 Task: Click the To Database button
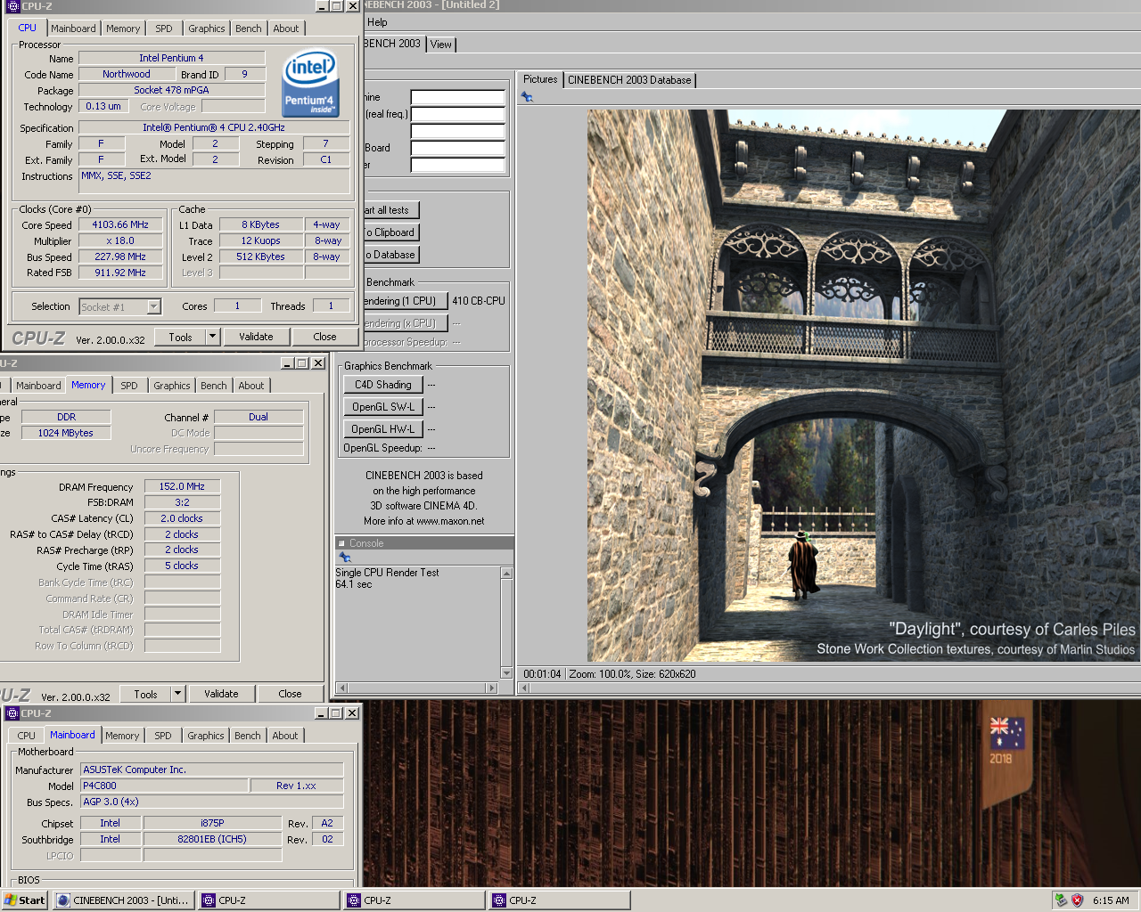390,255
